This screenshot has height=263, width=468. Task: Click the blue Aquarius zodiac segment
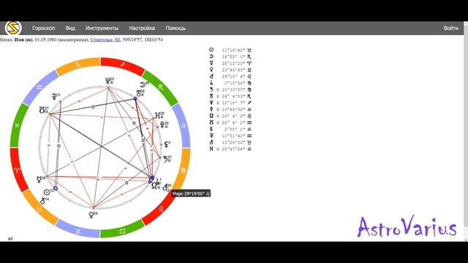point(39,88)
